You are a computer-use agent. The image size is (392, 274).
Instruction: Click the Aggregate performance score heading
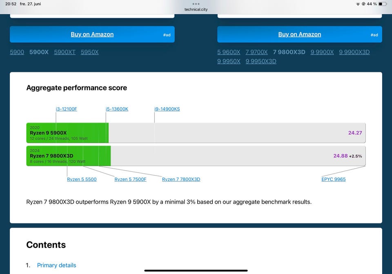[x=76, y=88]
